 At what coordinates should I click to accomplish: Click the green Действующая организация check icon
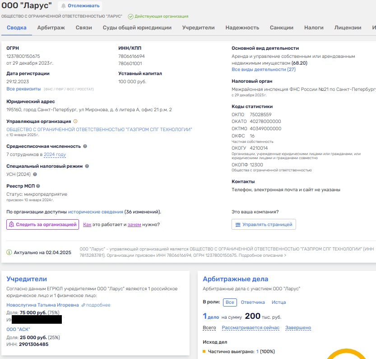tap(130, 16)
